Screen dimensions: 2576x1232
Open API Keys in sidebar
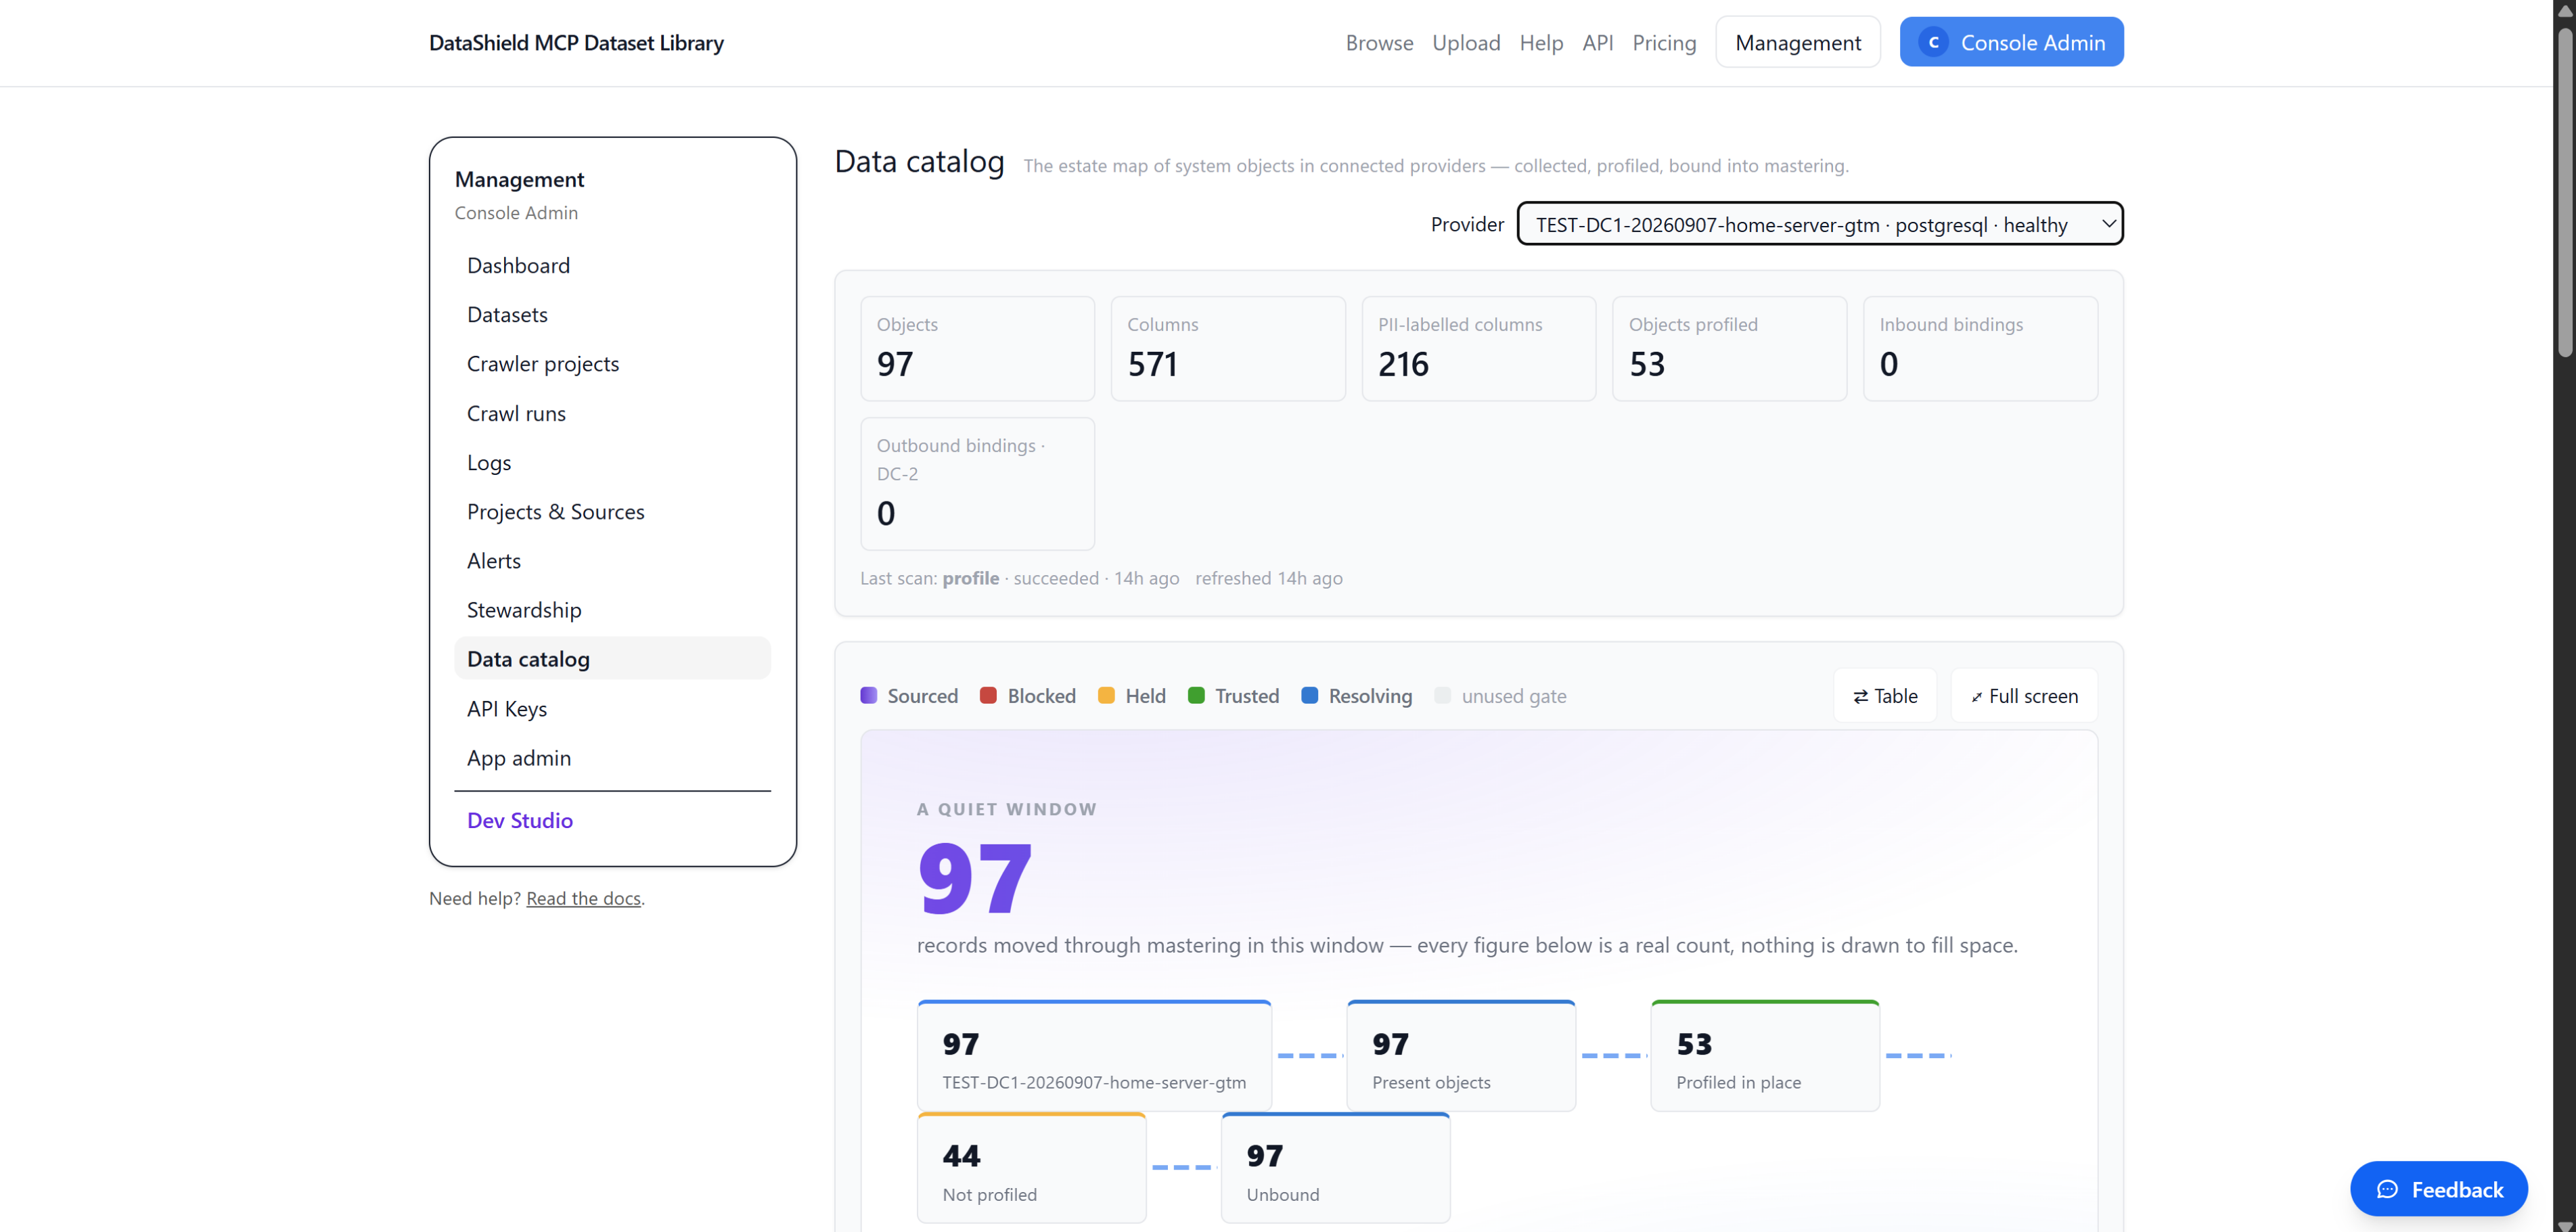tap(612, 708)
